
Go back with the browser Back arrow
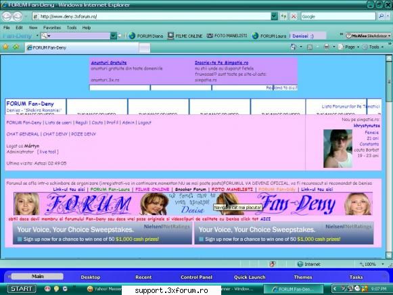(x=7, y=16)
